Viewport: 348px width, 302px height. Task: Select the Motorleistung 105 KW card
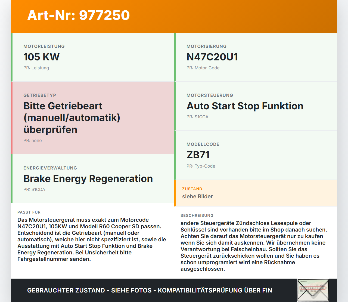coord(92,57)
